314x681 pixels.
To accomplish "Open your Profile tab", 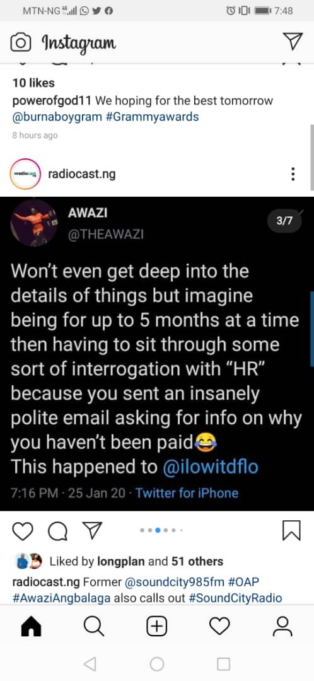I will (x=282, y=627).
